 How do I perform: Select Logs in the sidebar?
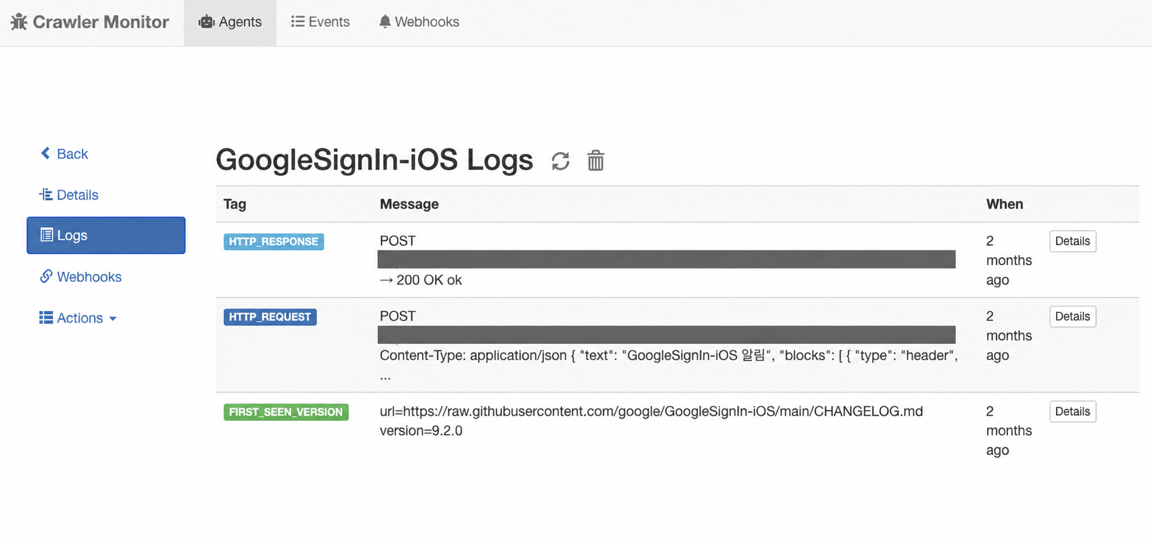pyautogui.click(x=106, y=235)
